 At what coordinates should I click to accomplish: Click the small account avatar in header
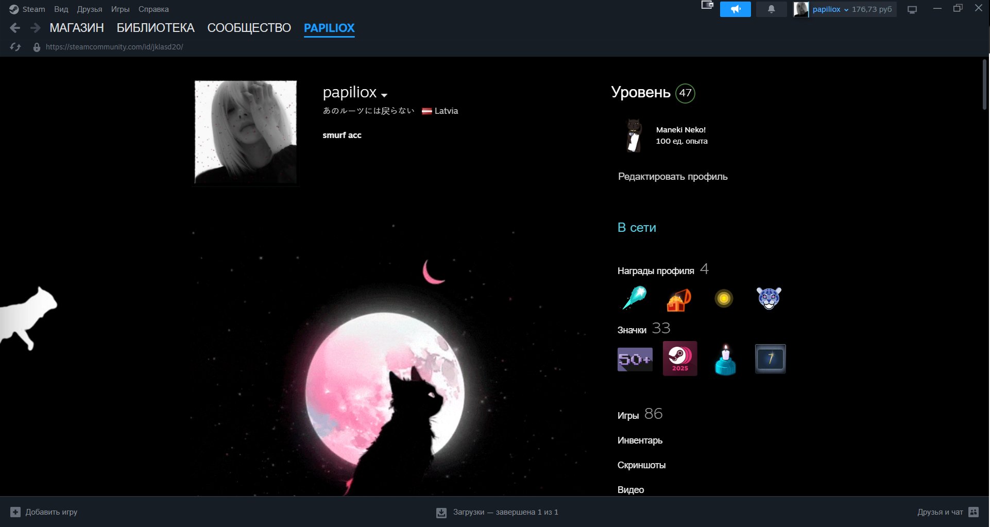[x=801, y=9]
